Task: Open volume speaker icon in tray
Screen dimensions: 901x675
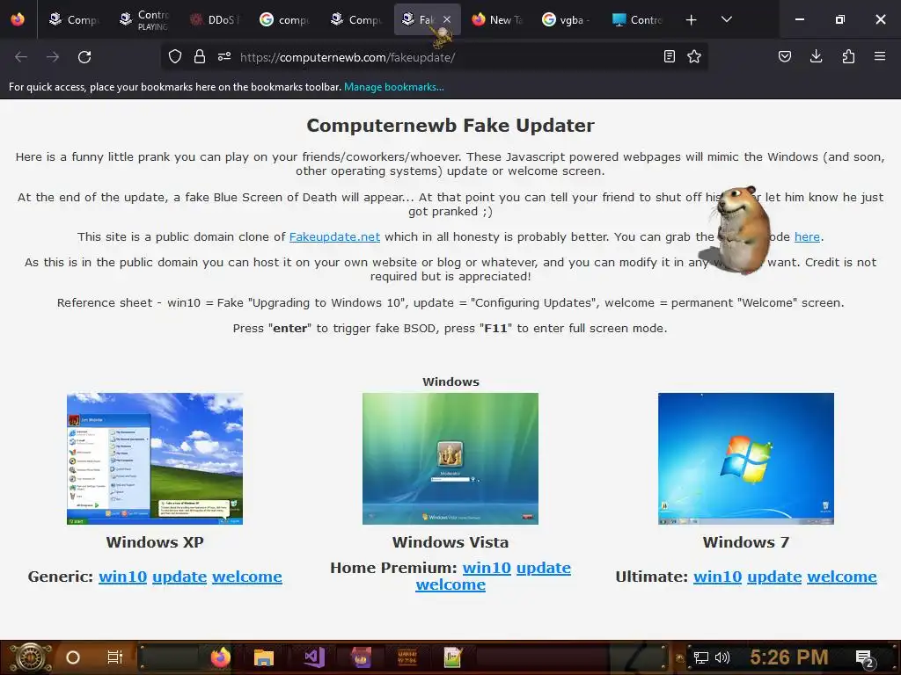Action: coord(722,657)
